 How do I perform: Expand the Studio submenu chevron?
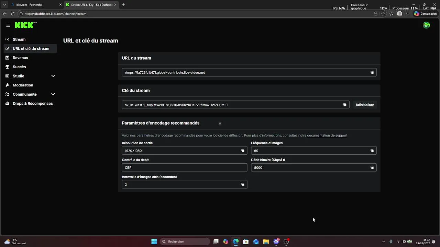(53, 76)
